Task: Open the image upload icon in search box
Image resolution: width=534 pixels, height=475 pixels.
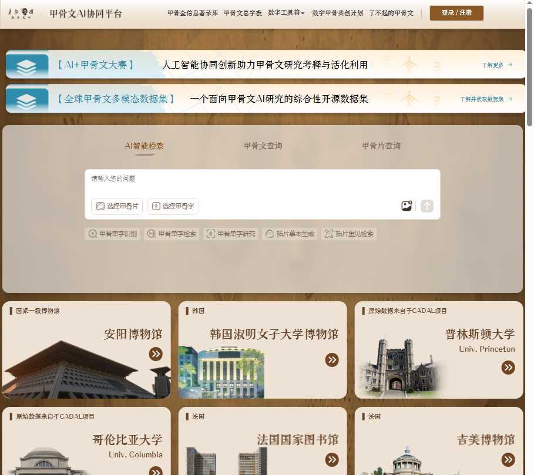Action: pyautogui.click(x=407, y=205)
